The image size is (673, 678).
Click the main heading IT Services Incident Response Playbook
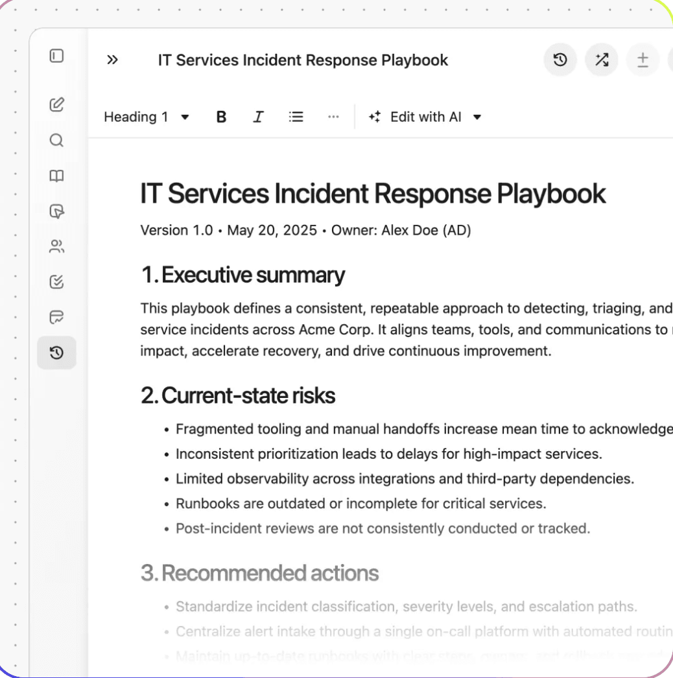click(373, 193)
